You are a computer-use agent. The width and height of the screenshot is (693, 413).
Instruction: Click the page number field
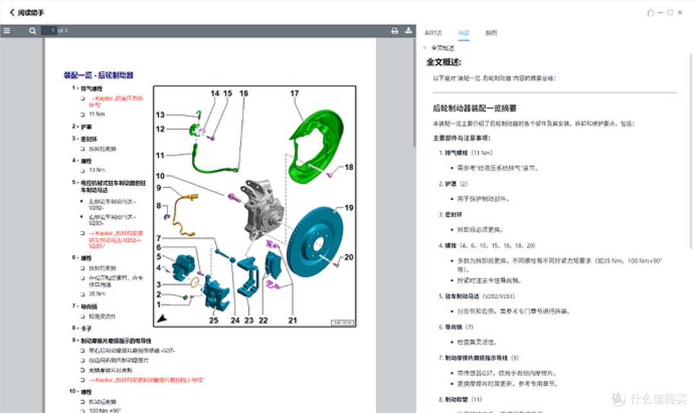click(49, 31)
